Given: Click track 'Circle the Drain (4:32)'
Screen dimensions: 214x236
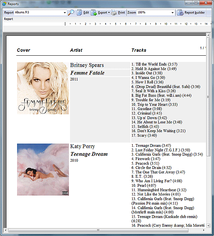Looking at the screenshot, I should [x=151, y=168].
